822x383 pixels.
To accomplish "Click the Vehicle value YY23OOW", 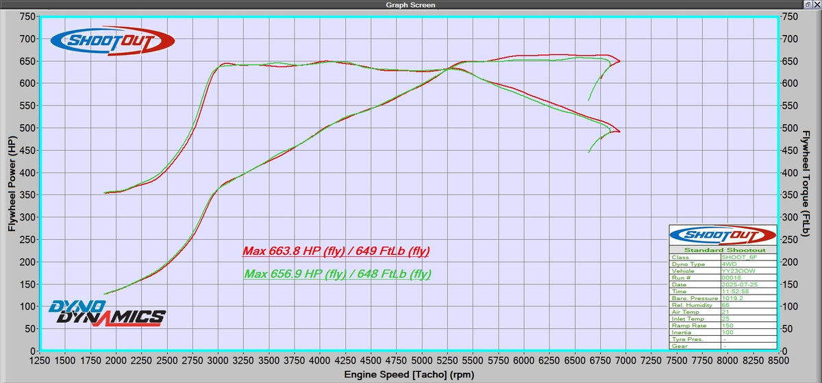I will click(x=738, y=271).
